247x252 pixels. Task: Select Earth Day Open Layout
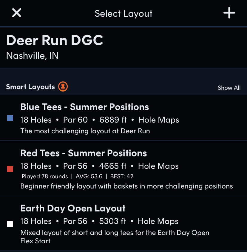click(73, 208)
